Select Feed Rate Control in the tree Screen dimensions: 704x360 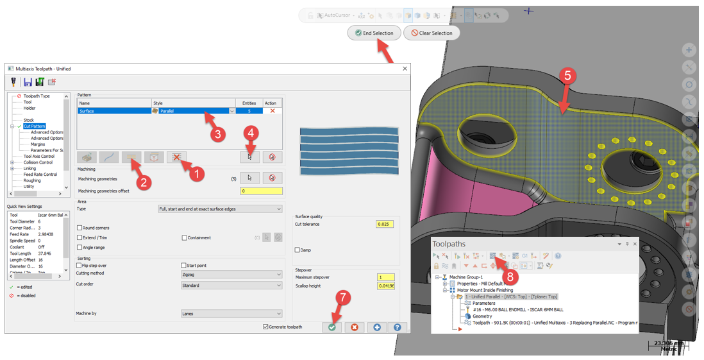click(x=40, y=175)
